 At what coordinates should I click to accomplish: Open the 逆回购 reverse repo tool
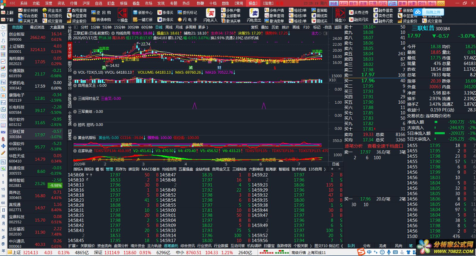pos(101,12)
